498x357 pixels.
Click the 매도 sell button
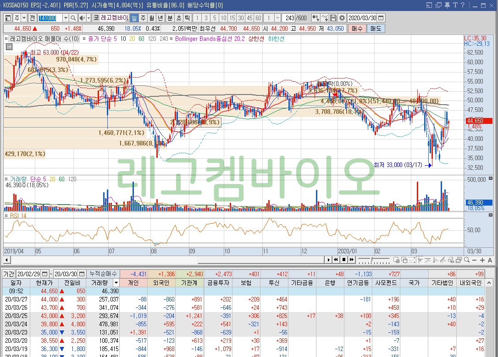(x=376, y=28)
